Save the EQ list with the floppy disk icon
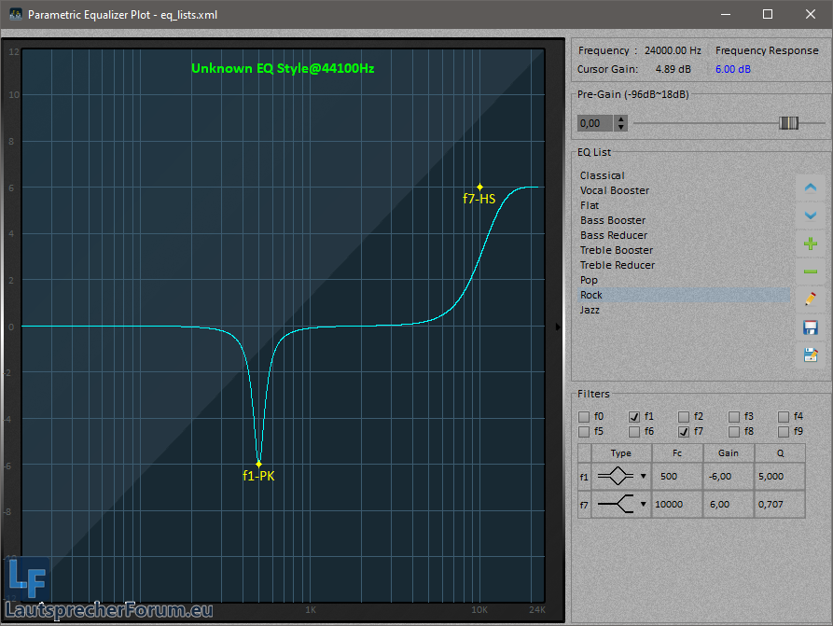Screen dimensions: 833x626 tap(810, 327)
